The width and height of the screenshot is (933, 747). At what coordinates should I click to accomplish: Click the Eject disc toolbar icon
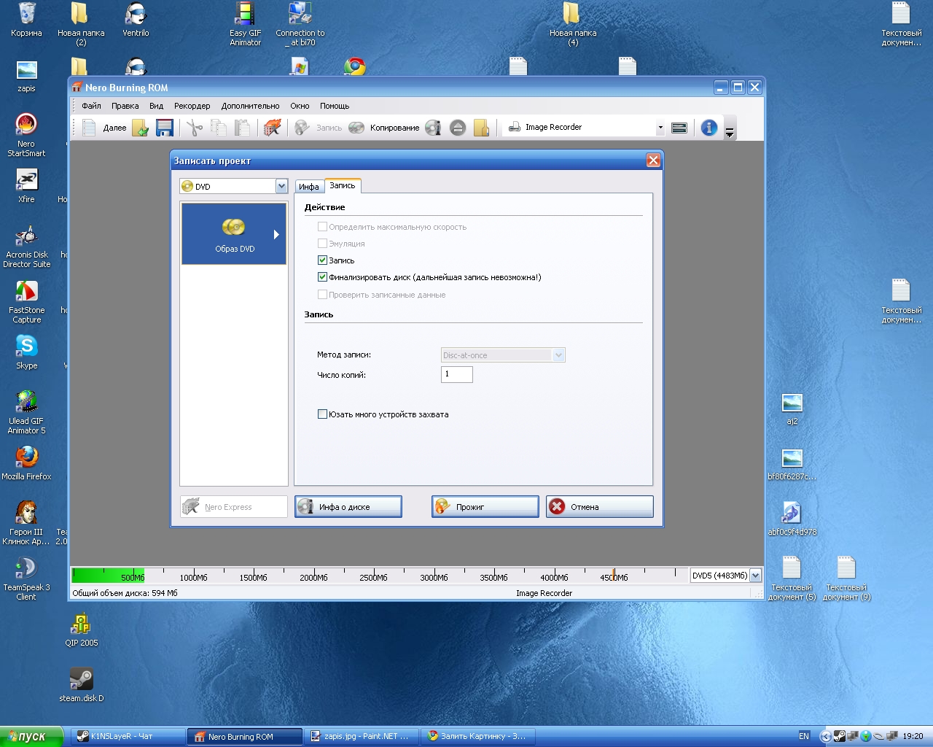point(458,128)
